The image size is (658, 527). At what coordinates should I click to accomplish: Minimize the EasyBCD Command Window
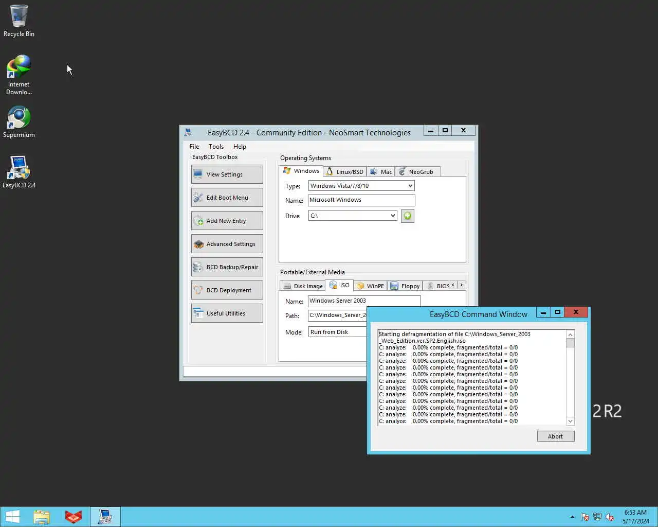[543, 312]
